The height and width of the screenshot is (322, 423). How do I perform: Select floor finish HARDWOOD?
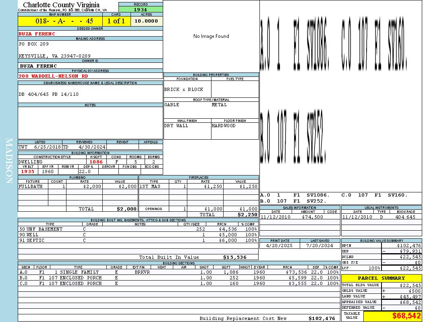tap(223, 126)
